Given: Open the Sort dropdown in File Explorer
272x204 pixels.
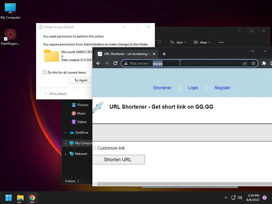Looking at the screenshot, I should click(x=178, y=42).
